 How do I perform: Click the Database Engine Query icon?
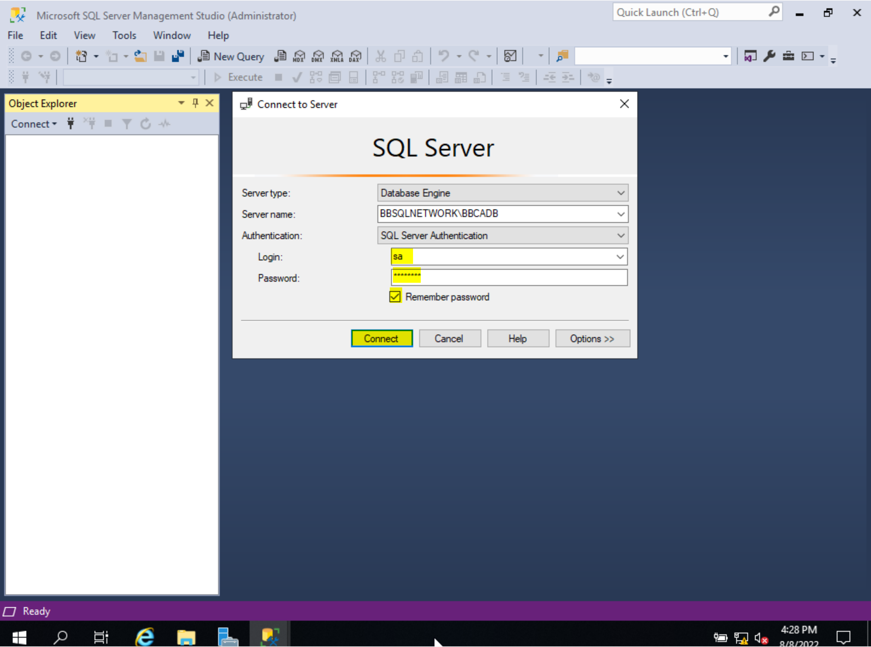tap(280, 56)
